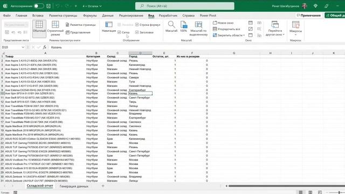Switch to the Данные tab

point(108,16)
